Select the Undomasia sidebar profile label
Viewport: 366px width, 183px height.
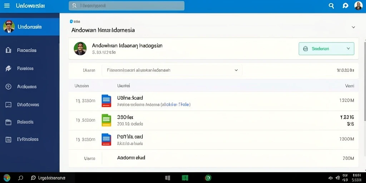[30, 27]
